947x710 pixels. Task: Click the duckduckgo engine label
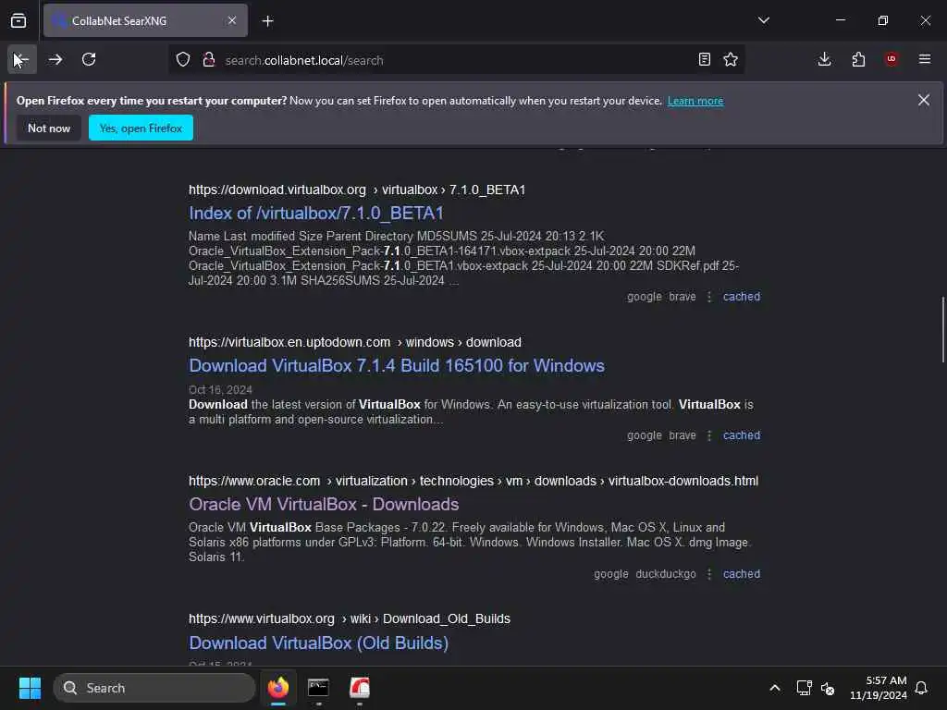pos(666,574)
